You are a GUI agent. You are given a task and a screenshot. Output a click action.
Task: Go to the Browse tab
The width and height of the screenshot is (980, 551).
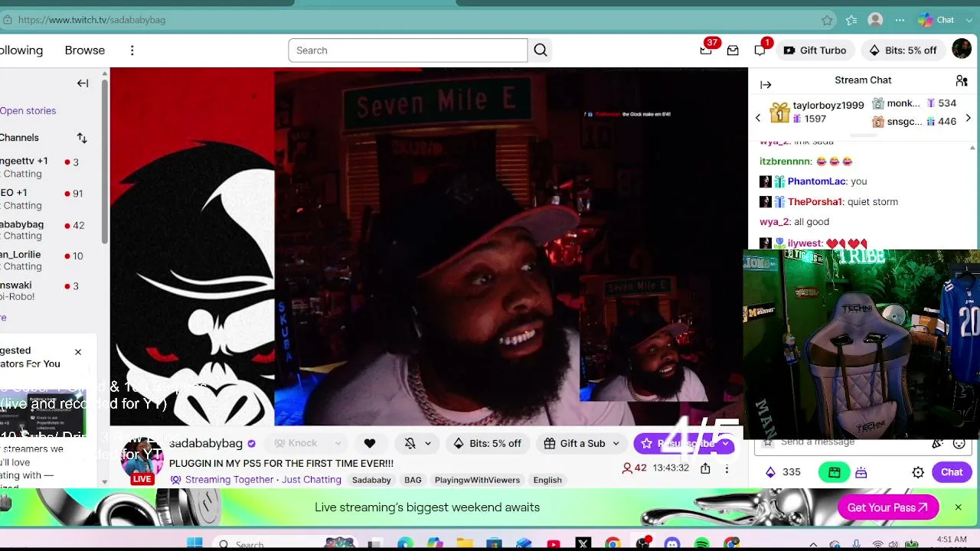(85, 51)
